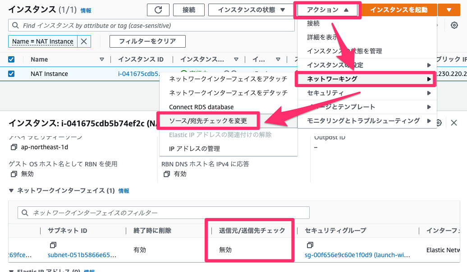The image size is (467, 272).
Task: Click the サブネット ID column header
Action: click(x=67, y=231)
